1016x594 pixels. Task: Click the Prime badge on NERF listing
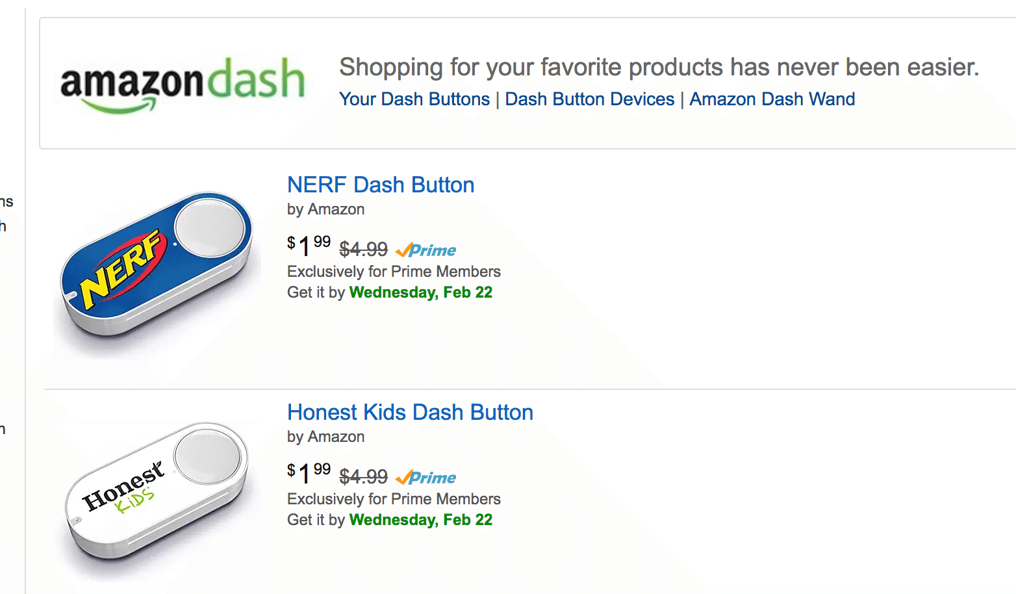(426, 250)
